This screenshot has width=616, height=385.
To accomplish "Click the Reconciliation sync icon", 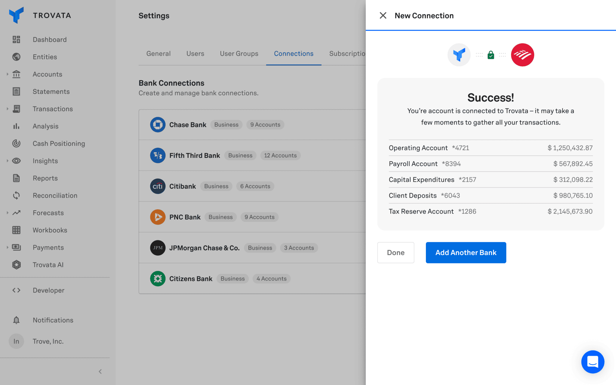I will click(16, 196).
